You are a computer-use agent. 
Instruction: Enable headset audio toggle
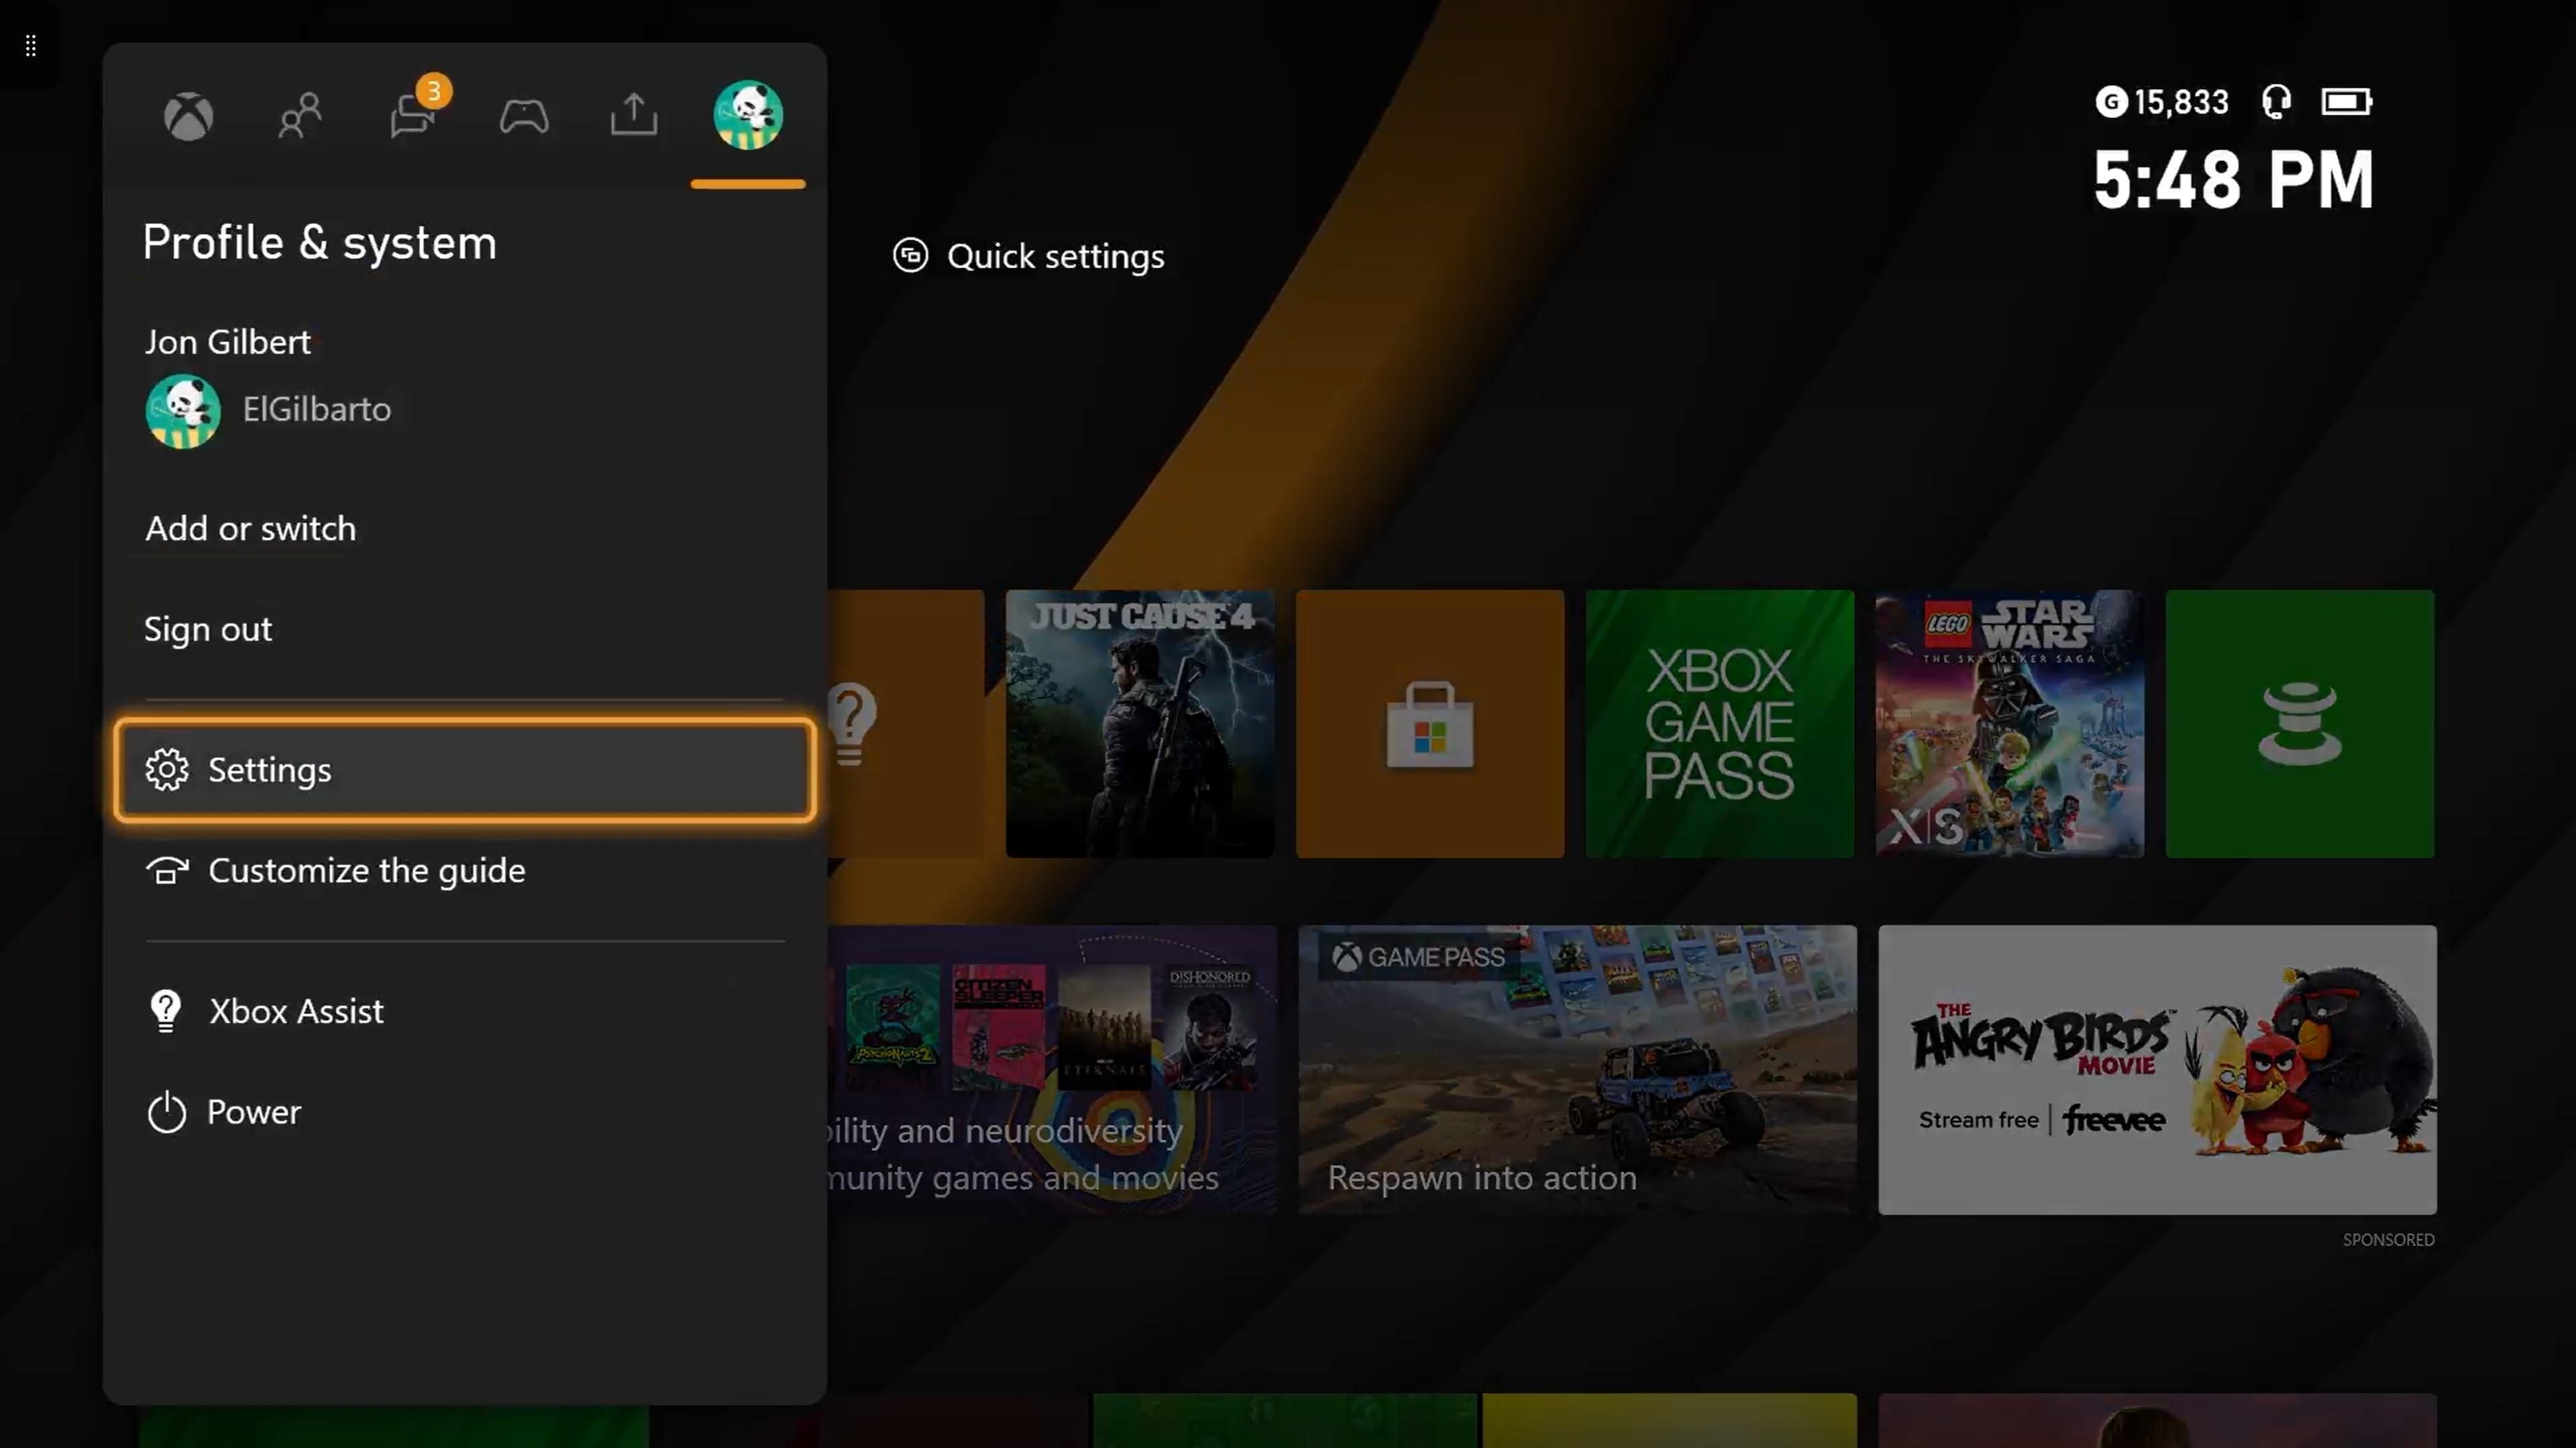click(2277, 101)
